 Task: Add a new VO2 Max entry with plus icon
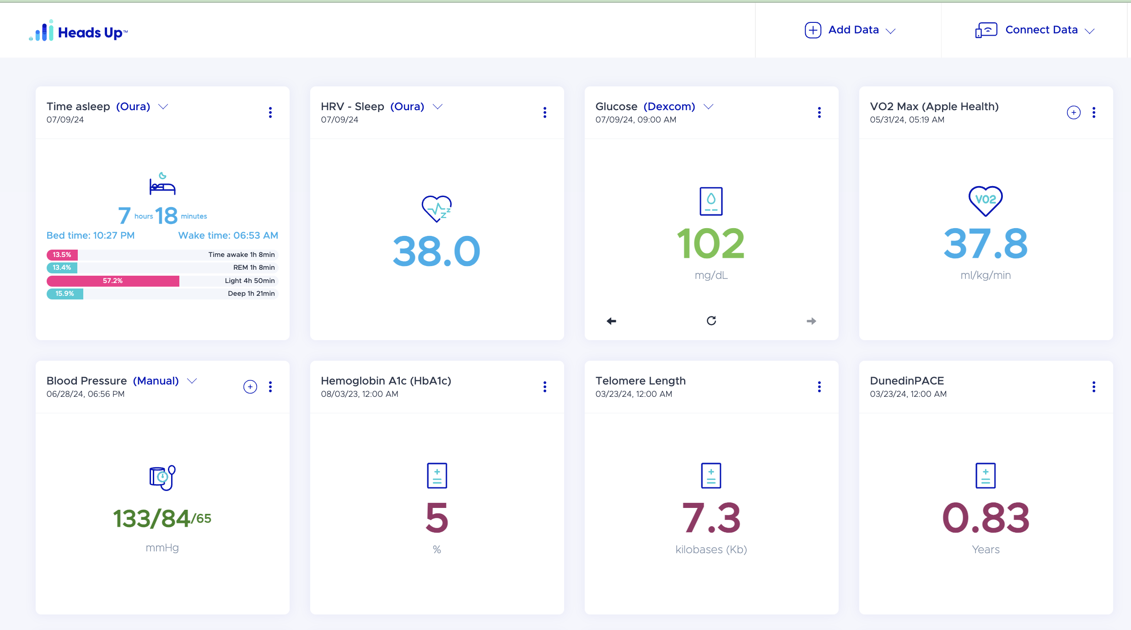[1074, 112]
